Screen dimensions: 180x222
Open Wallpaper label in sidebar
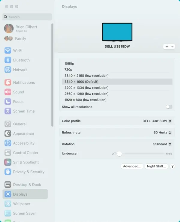[22, 204]
